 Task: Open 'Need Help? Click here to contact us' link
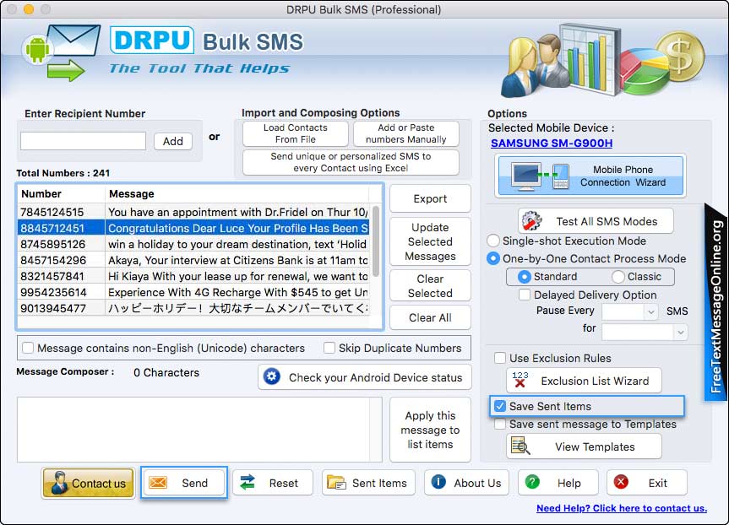[622, 508]
